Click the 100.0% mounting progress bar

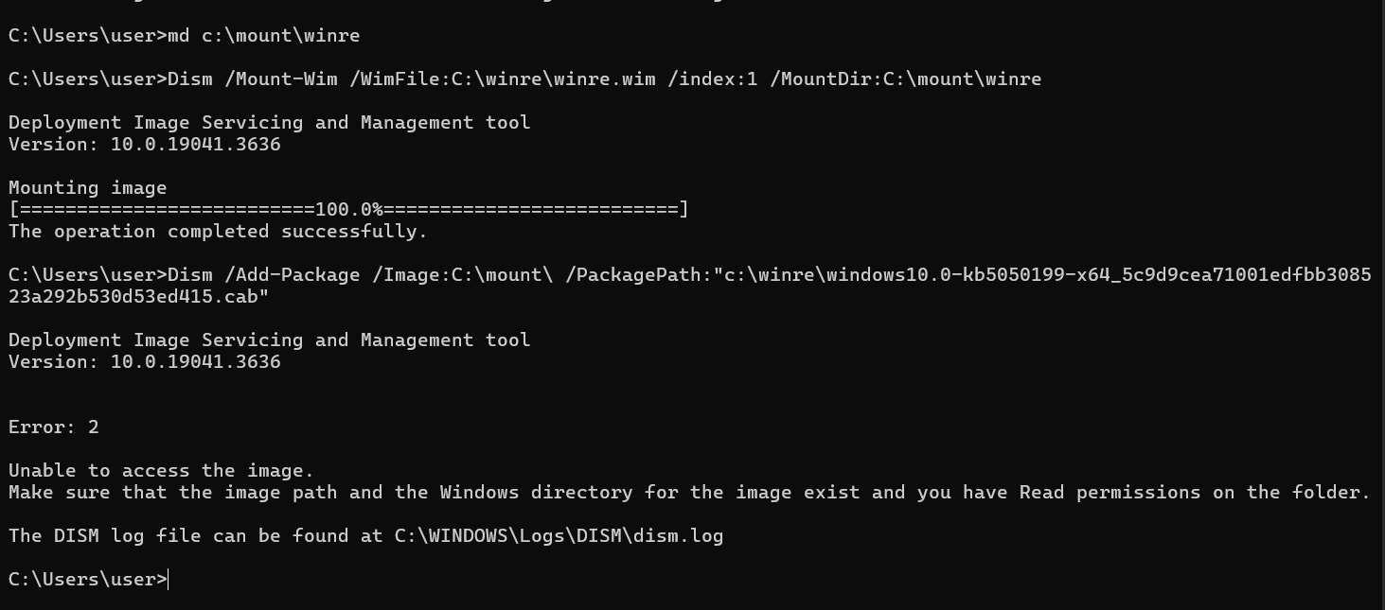(x=348, y=210)
